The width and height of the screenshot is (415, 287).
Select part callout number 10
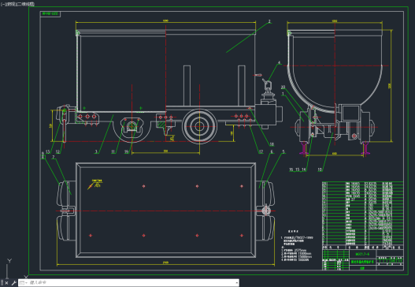tap(320, 170)
